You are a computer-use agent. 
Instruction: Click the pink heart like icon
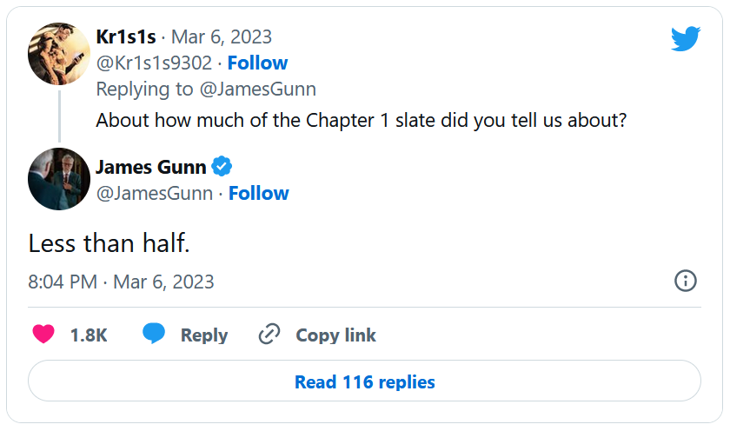click(x=43, y=335)
